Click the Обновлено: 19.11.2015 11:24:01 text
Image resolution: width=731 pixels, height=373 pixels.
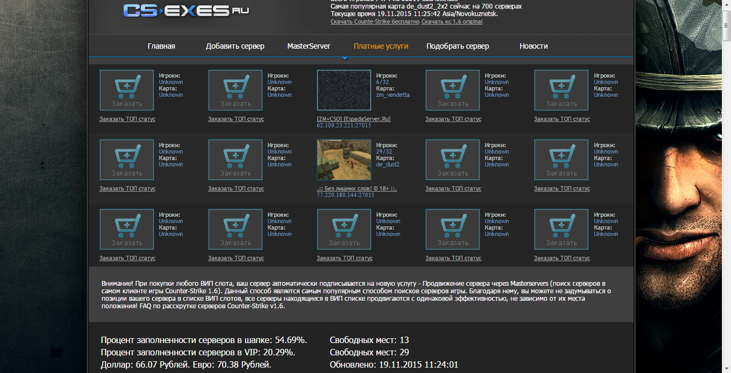coord(394,364)
